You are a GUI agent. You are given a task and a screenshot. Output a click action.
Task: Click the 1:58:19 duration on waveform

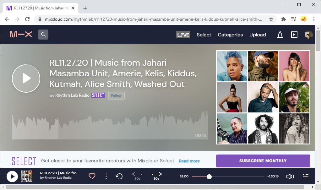(x=200, y=136)
